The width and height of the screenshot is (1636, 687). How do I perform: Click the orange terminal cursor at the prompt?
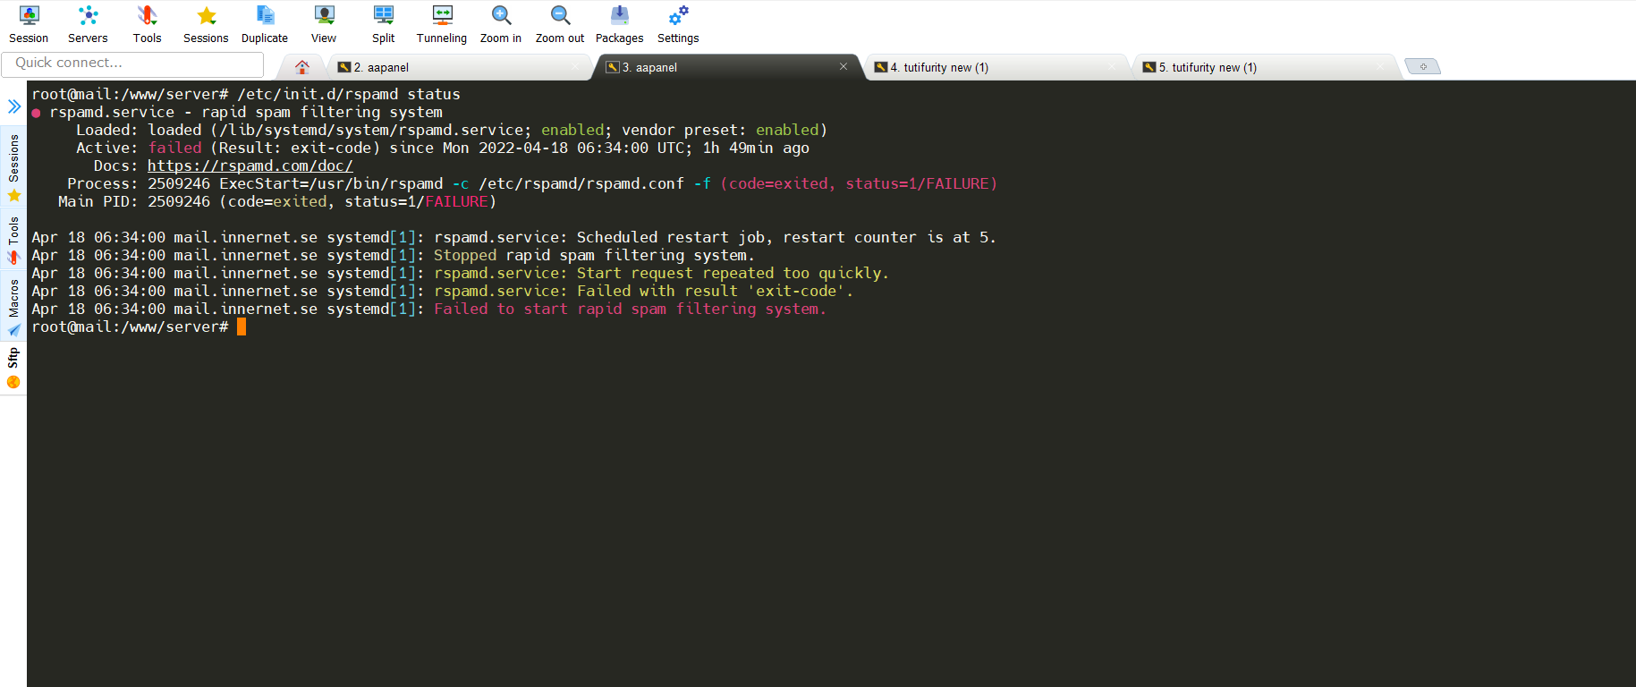point(242,327)
